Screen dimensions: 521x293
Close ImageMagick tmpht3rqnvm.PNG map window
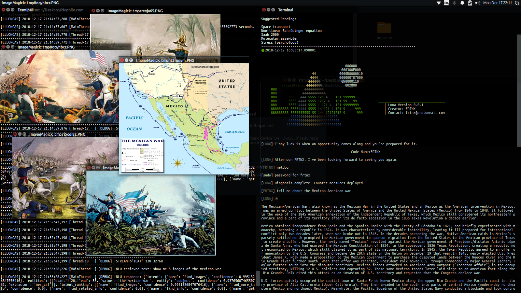point(122,60)
